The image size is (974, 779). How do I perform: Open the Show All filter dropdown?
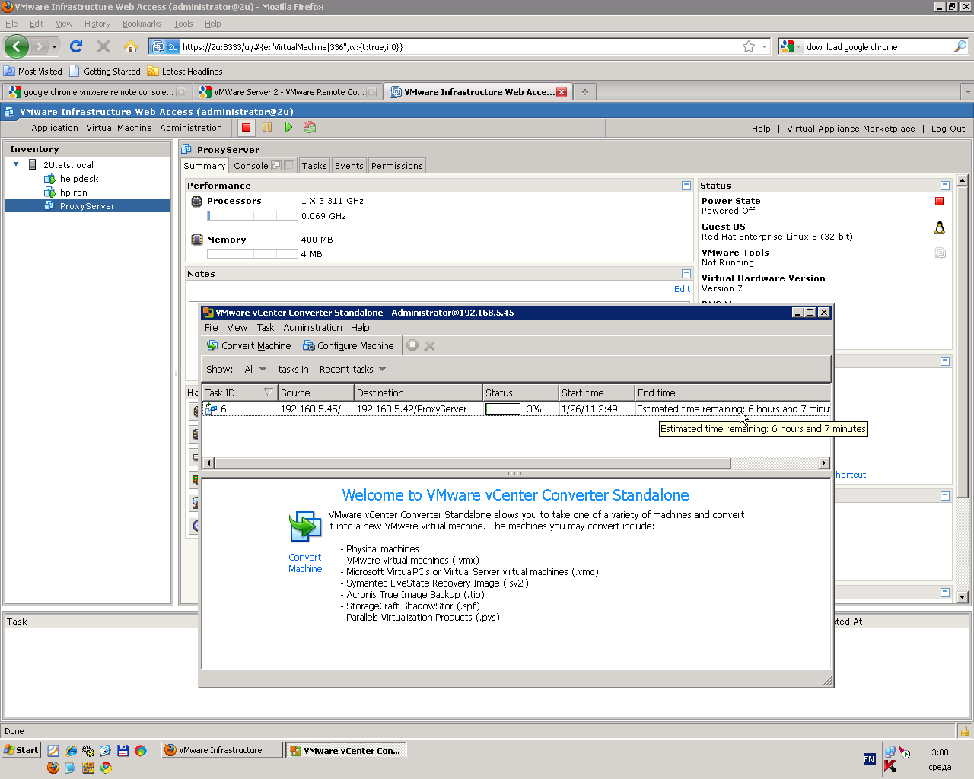[256, 369]
